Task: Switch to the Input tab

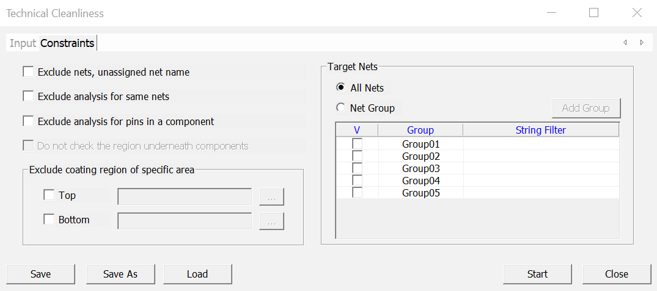Action: coord(23,43)
